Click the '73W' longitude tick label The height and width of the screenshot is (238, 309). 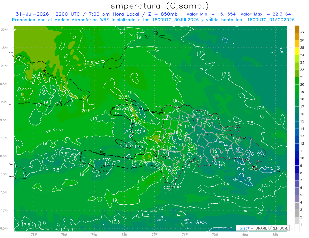(124, 234)
